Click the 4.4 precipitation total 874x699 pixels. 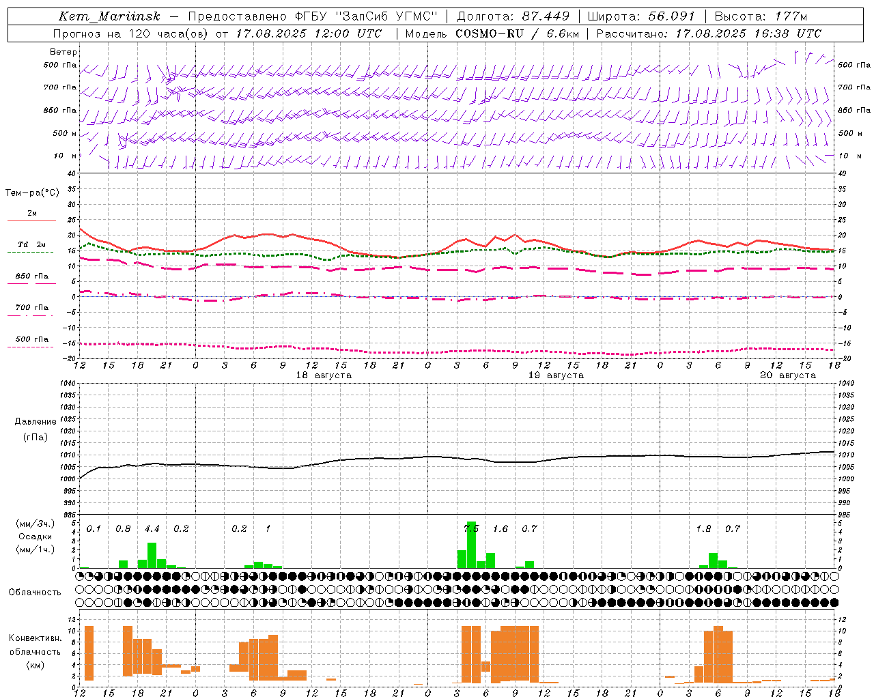(x=152, y=528)
